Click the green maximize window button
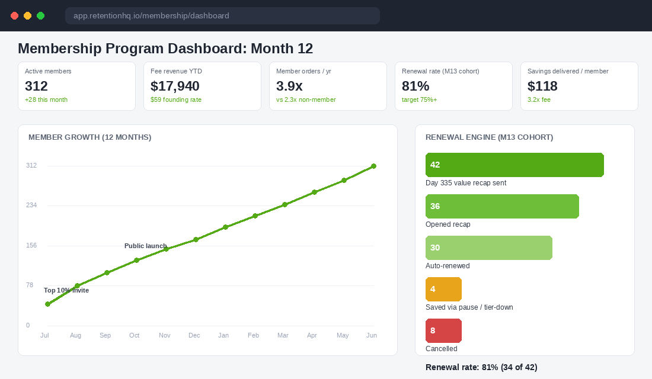The image size is (652, 379). tap(41, 16)
